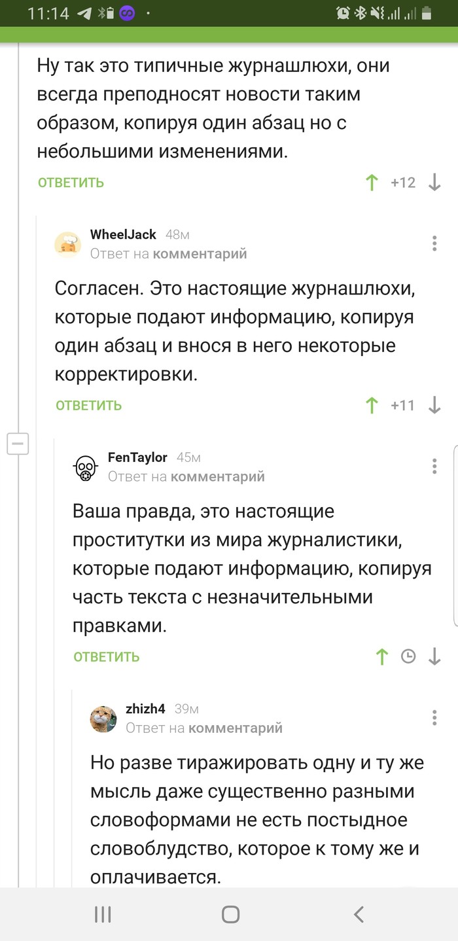Image resolution: width=458 pixels, height=941 pixels.
Task: Downvote FenTaylor's comment
Action: pos(434,656)
